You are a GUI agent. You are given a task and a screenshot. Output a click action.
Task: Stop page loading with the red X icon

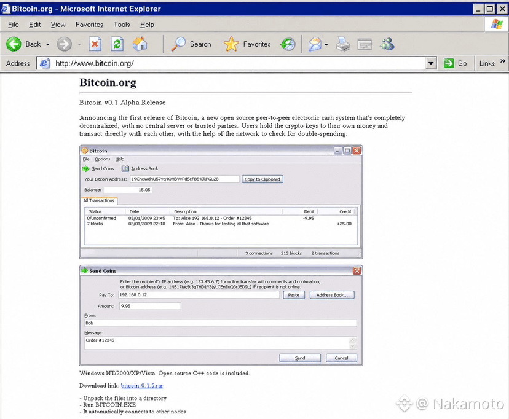(x=95, y=44)
